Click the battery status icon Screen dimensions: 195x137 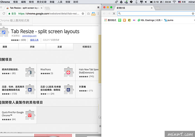(151, 2)
